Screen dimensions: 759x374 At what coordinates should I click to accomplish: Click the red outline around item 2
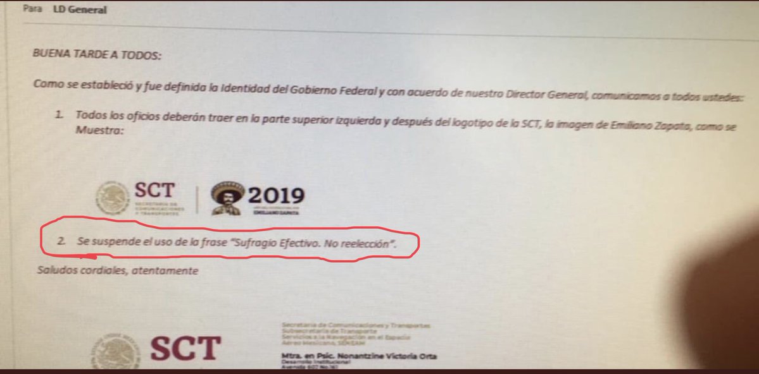[229, 241]
